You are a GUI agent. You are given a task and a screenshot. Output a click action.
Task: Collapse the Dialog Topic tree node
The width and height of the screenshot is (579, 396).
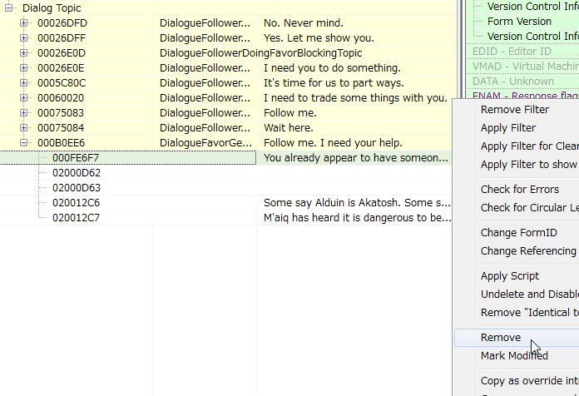tap(8, 7)
